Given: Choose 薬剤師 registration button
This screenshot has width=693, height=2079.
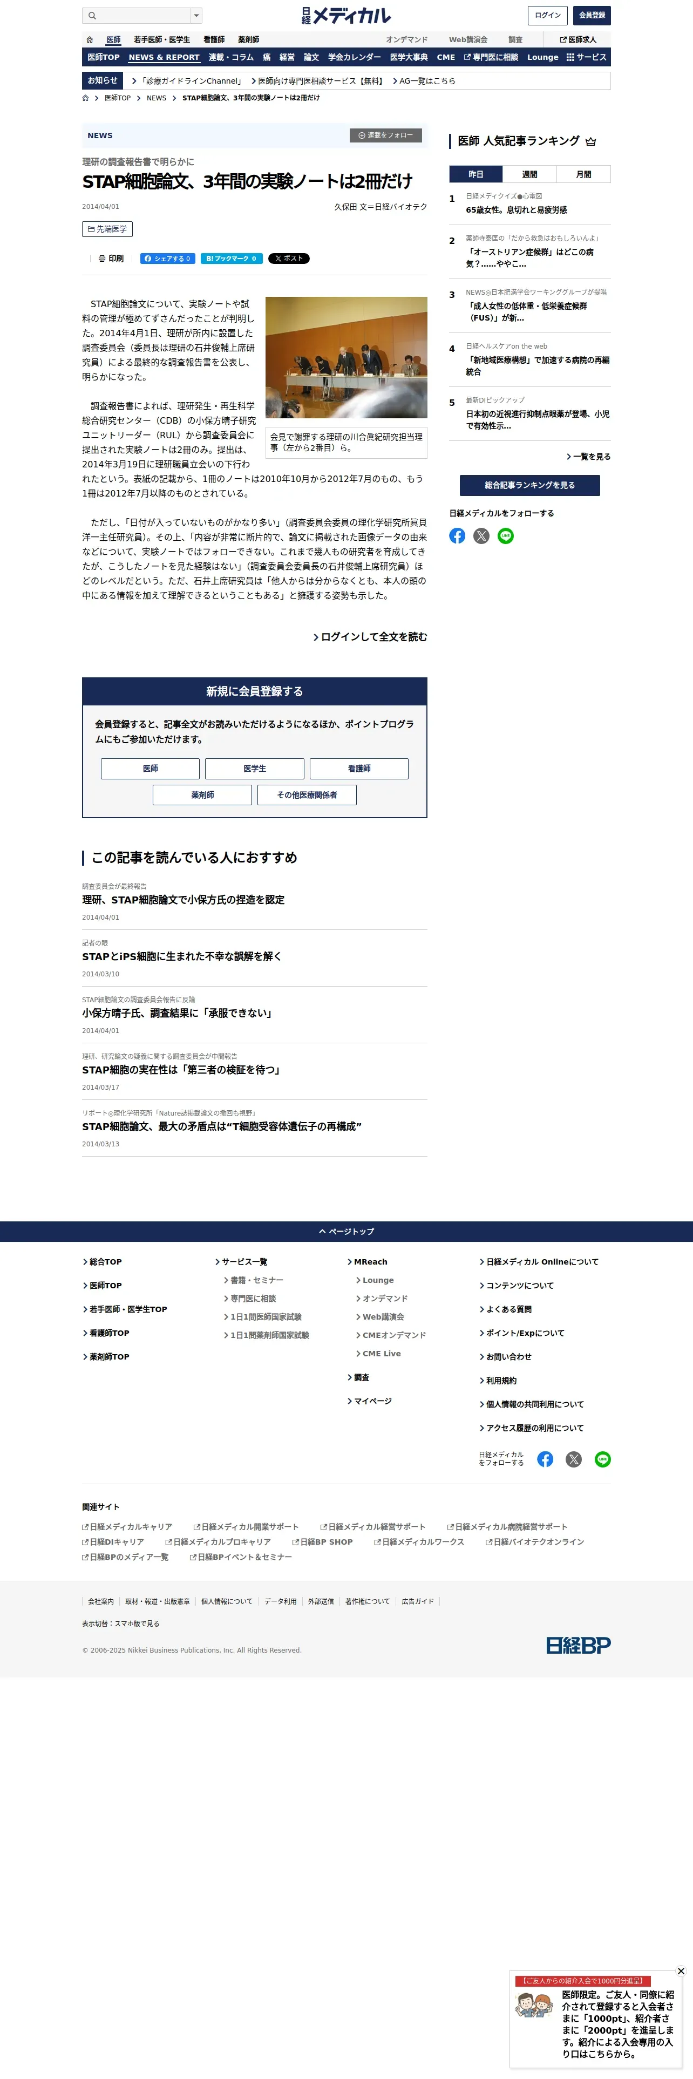Looking at the screenshot, I should (202, 796).
